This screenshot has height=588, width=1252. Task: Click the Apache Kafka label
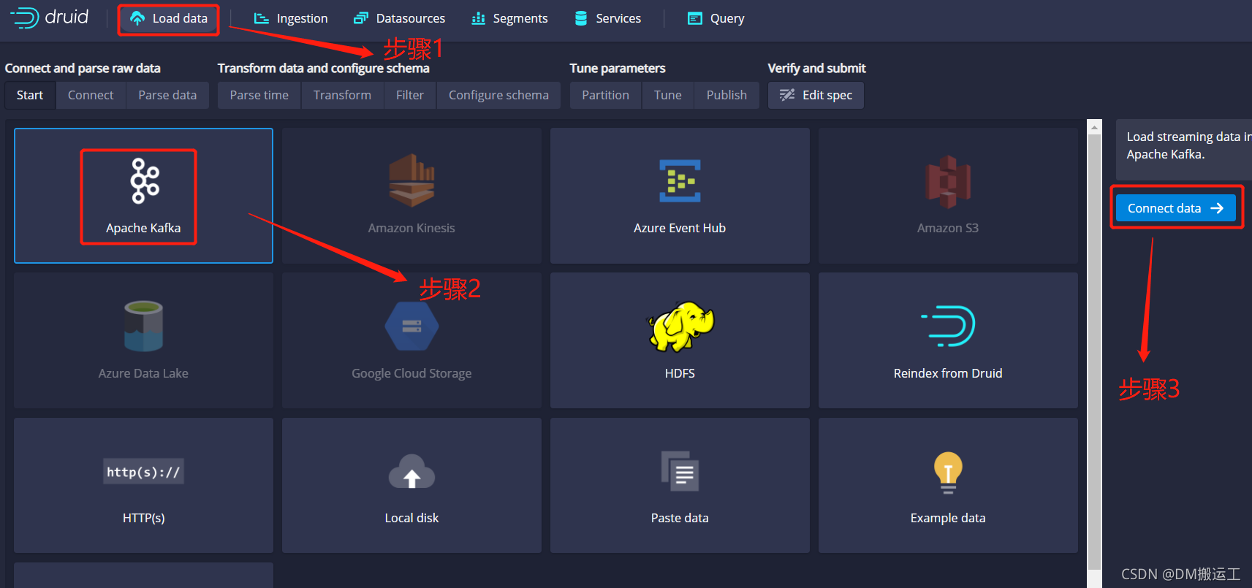pos(143,228)
